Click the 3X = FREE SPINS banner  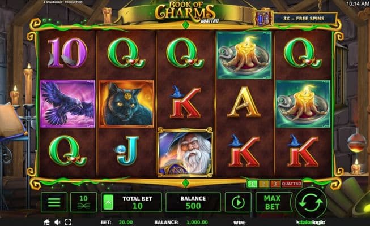pos(304,18)
